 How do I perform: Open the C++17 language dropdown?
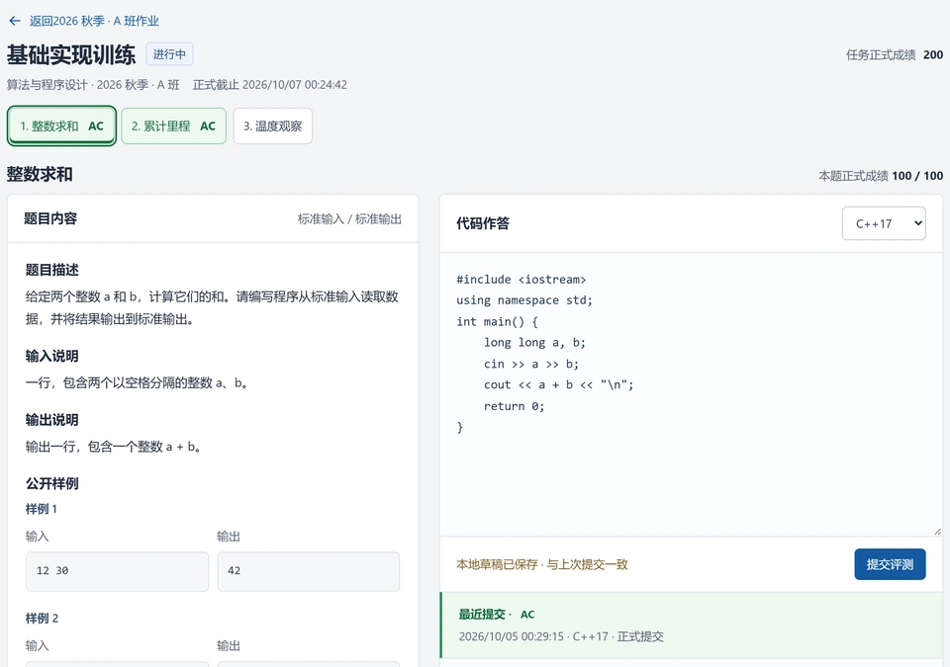[x=884, y=223]
